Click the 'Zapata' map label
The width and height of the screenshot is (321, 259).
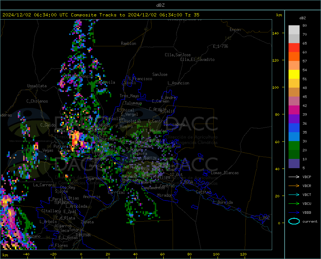87,222
